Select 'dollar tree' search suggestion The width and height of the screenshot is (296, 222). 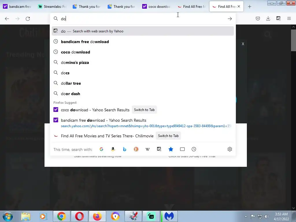[x=143, y=83]
